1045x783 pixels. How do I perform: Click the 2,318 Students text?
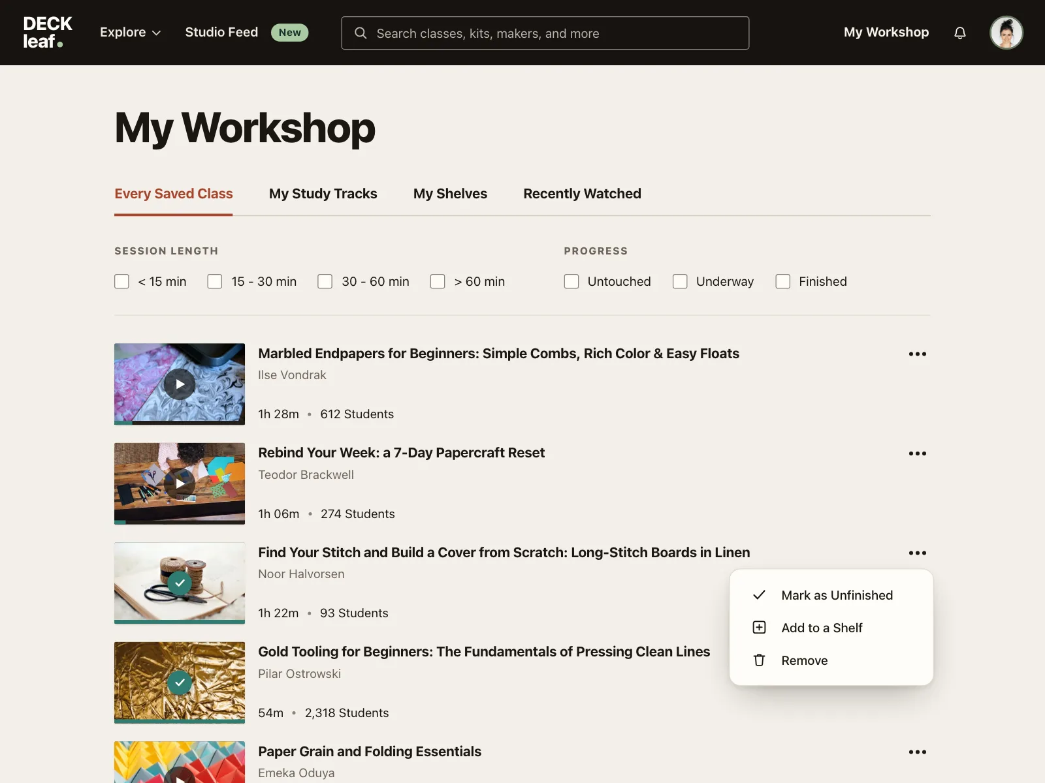[347, 713]
